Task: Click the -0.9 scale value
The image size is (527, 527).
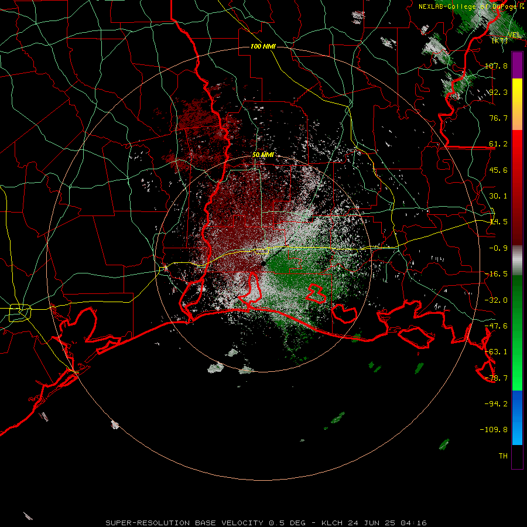Action: click(498, 248)
